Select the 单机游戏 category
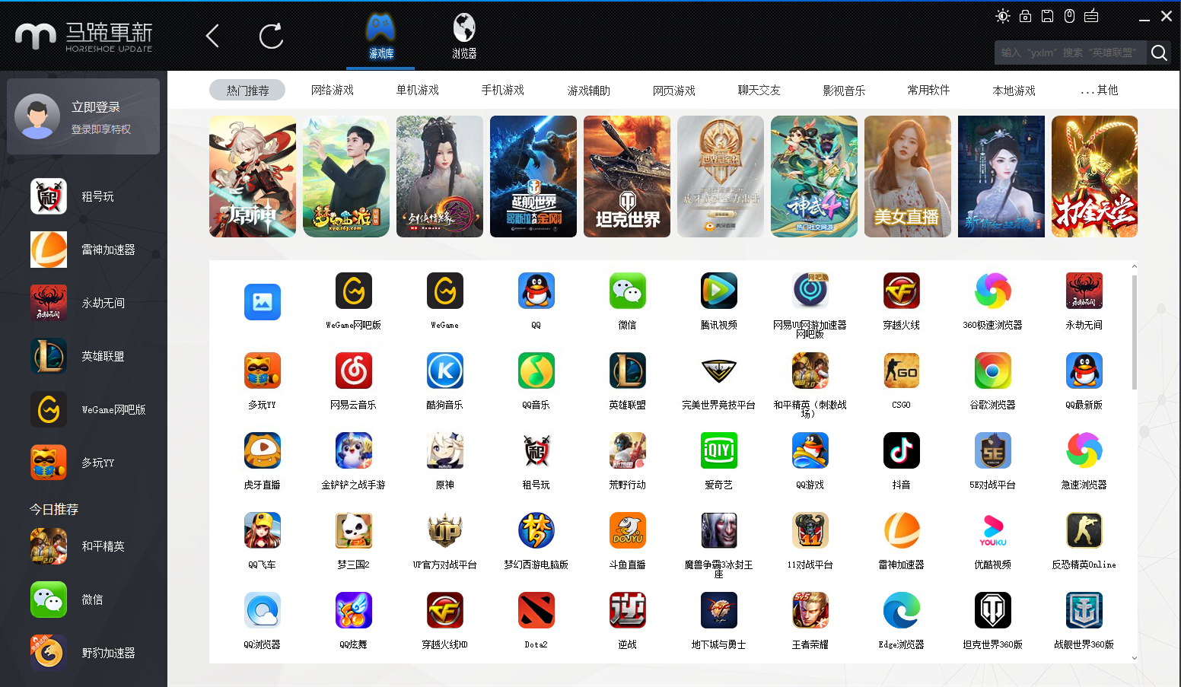The height and width of the screenshot is (687, 1181). 418,90
